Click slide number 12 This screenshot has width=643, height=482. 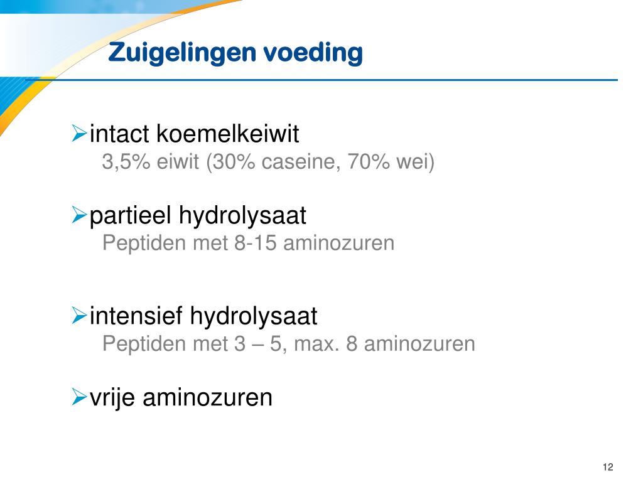(608, 467)
